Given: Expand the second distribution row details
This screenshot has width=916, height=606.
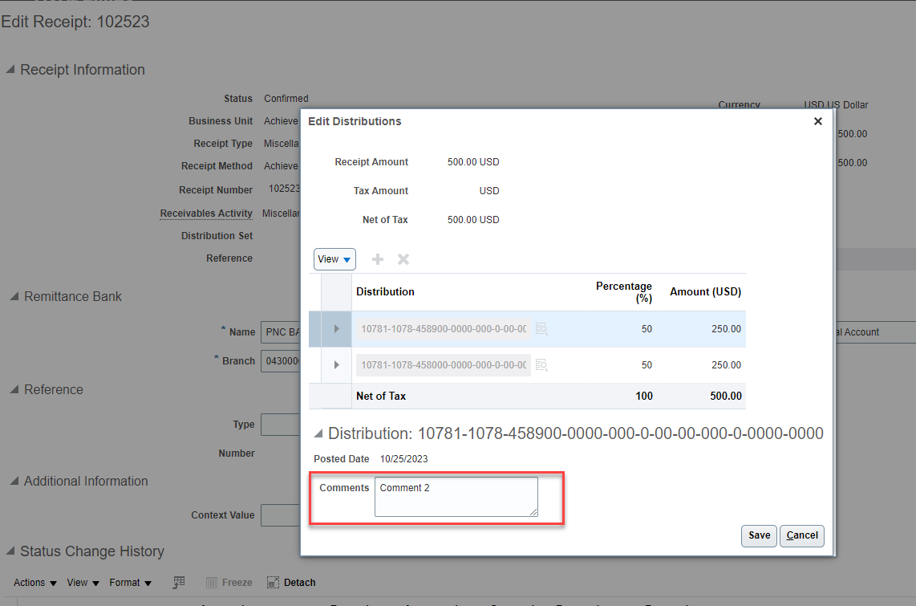Looking at the screenshot, I should (x=336, y=364).
